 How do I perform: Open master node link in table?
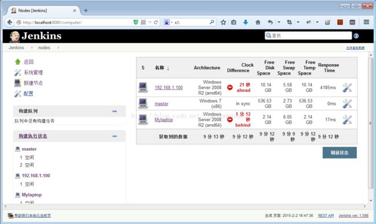[161, 103]
